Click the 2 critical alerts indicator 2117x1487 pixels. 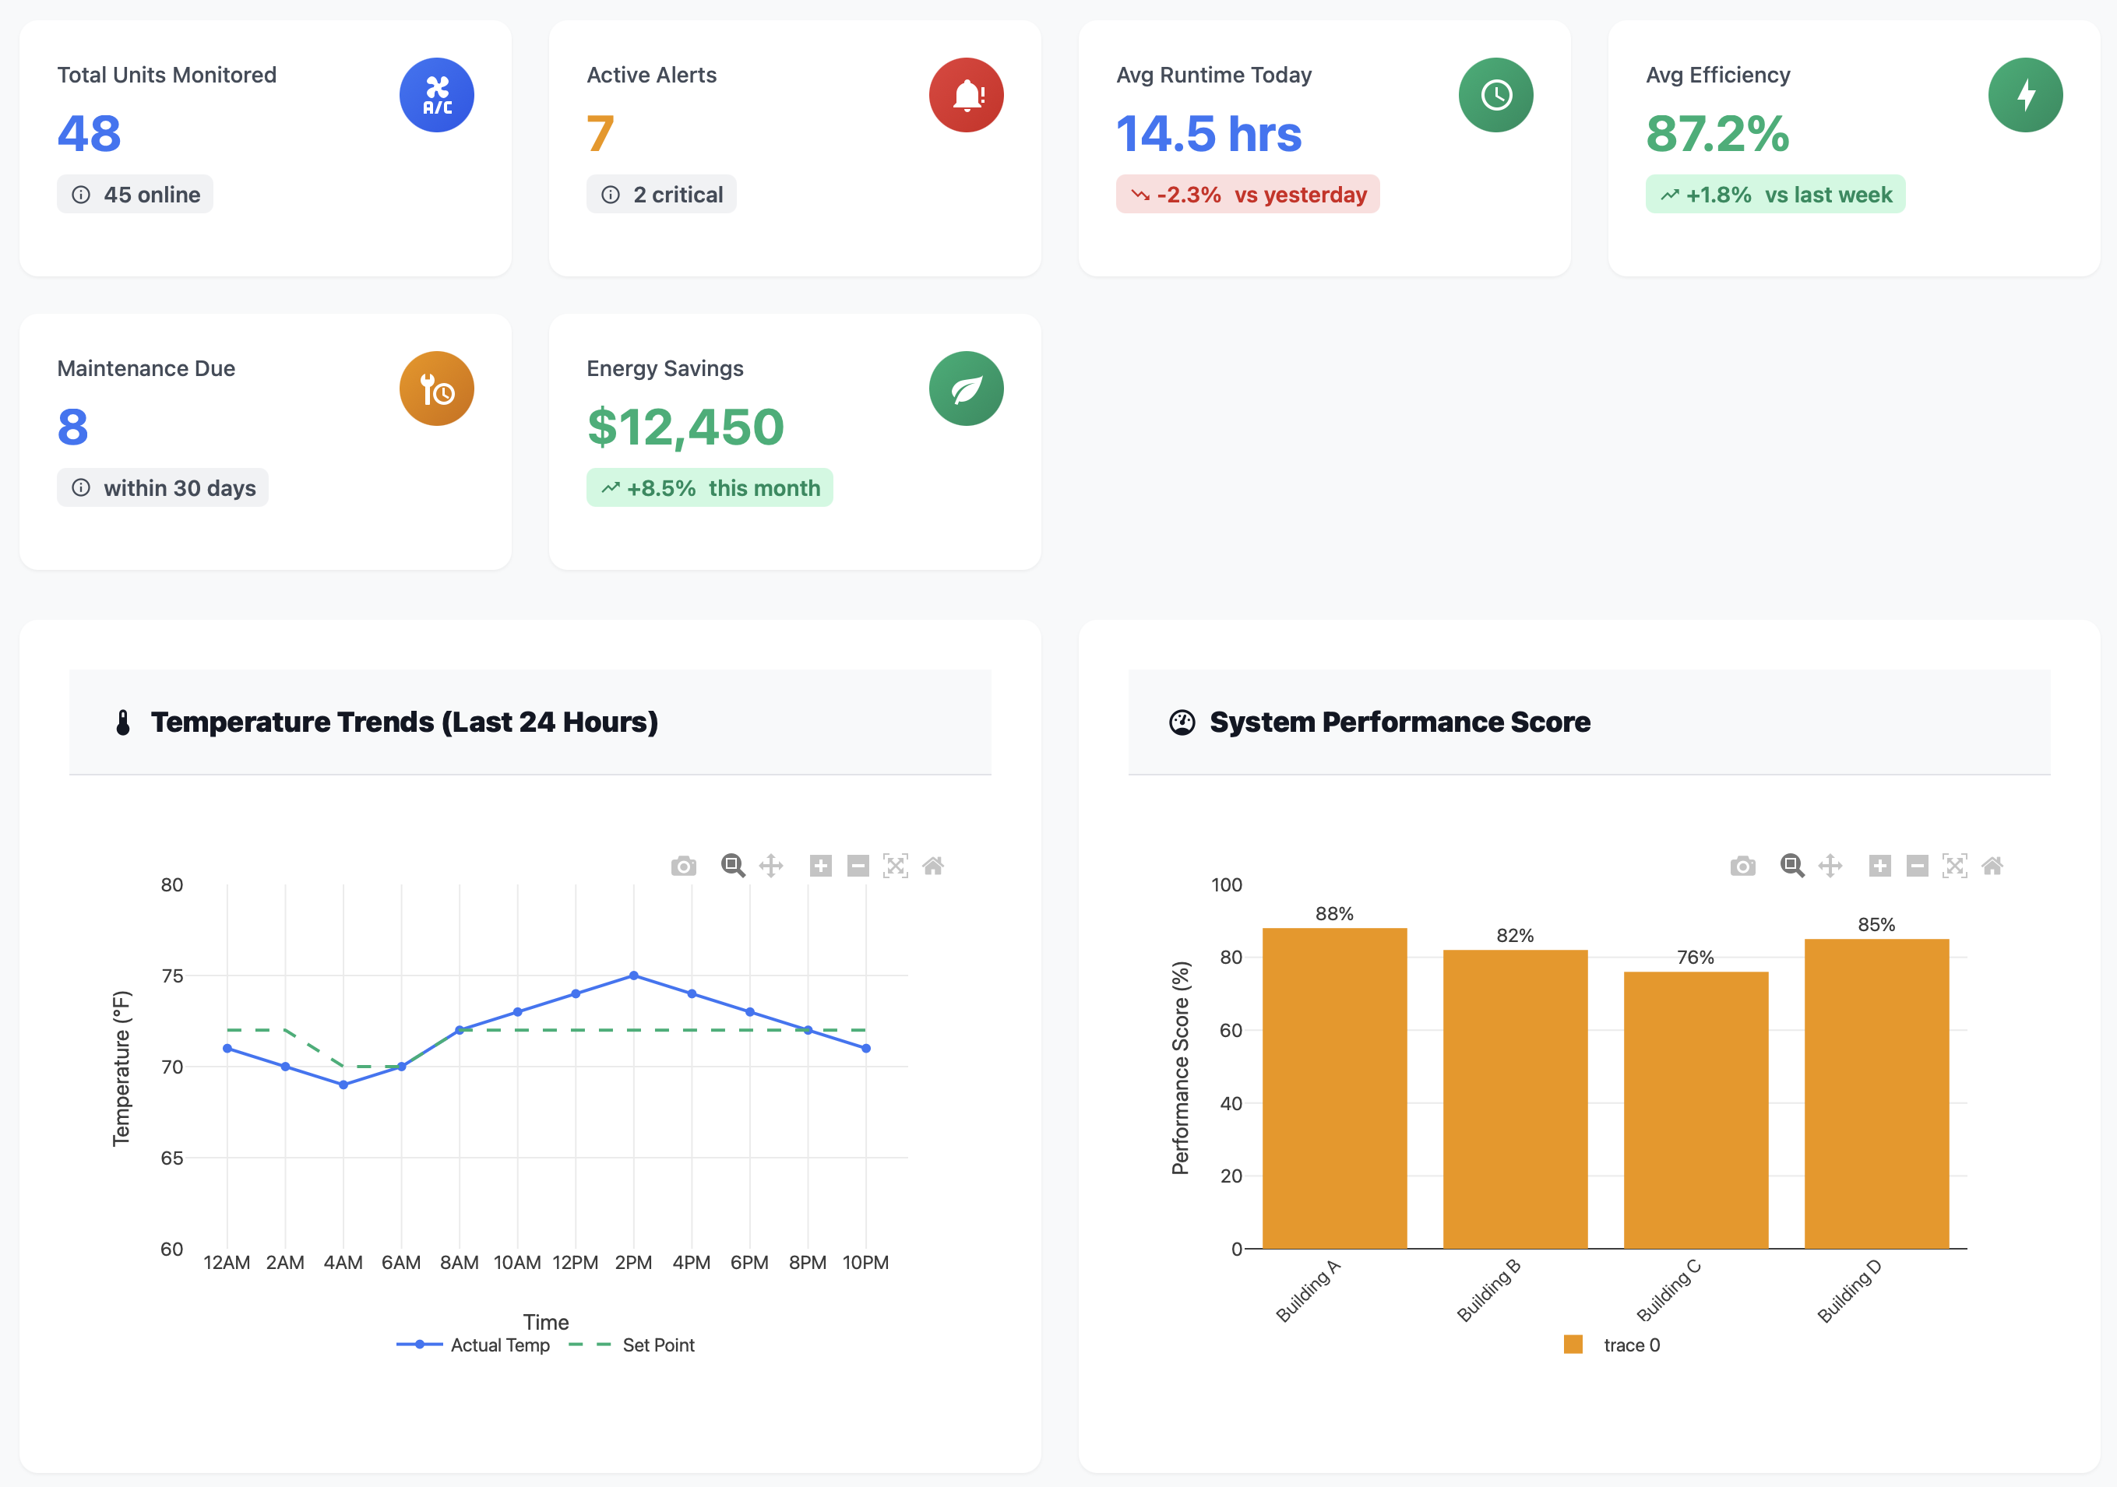point(661,194)
